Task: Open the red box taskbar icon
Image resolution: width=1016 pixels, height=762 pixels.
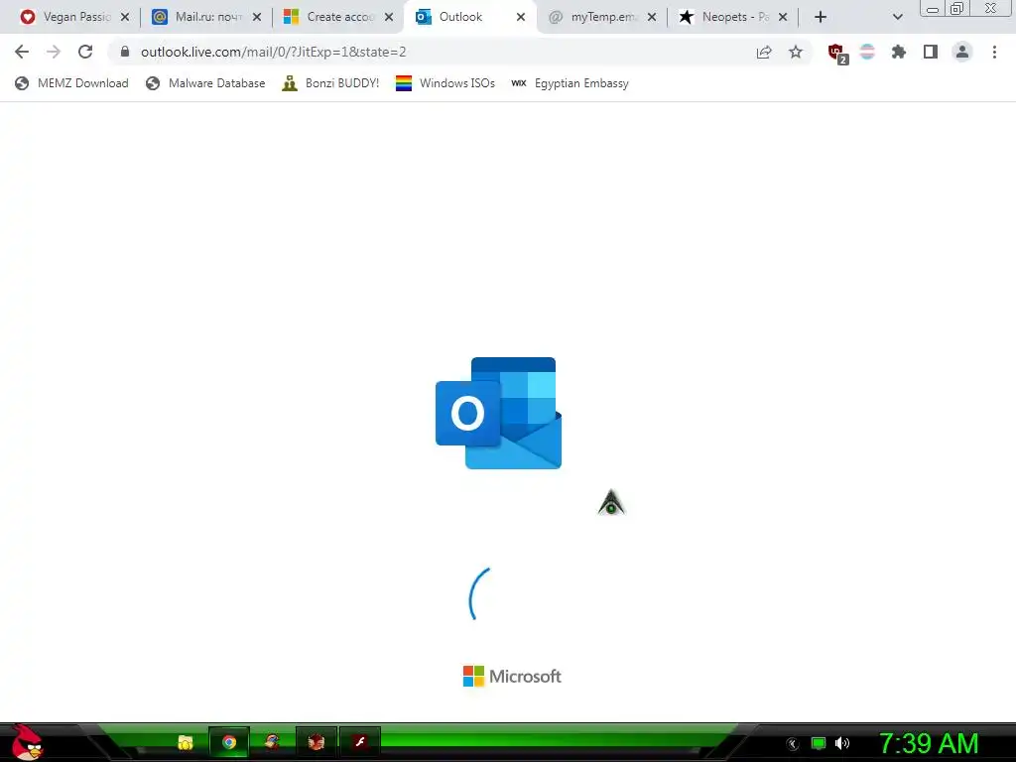Action: pyautogui.click(x=316, y=742)
